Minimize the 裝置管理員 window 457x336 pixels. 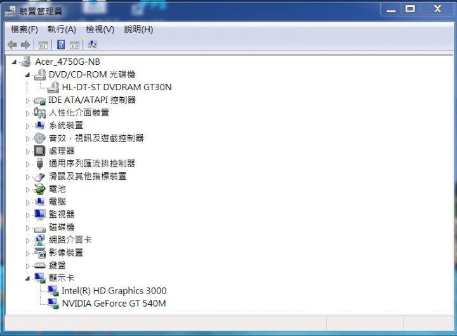391,10
